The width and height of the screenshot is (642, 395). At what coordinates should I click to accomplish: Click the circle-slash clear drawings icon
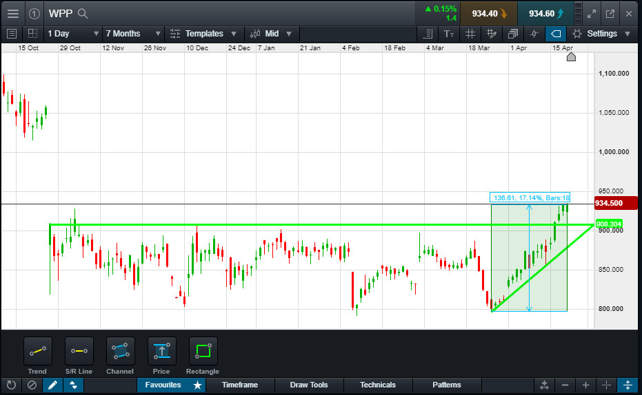click(32, 385)
